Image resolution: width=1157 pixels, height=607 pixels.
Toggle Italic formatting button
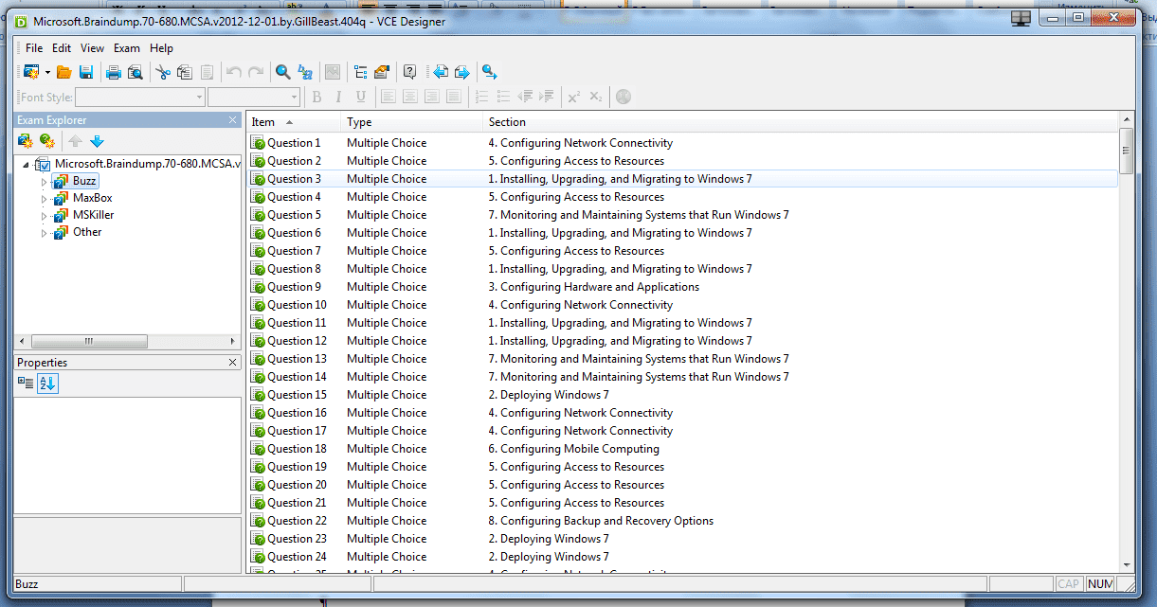click(x=338, y=97)
